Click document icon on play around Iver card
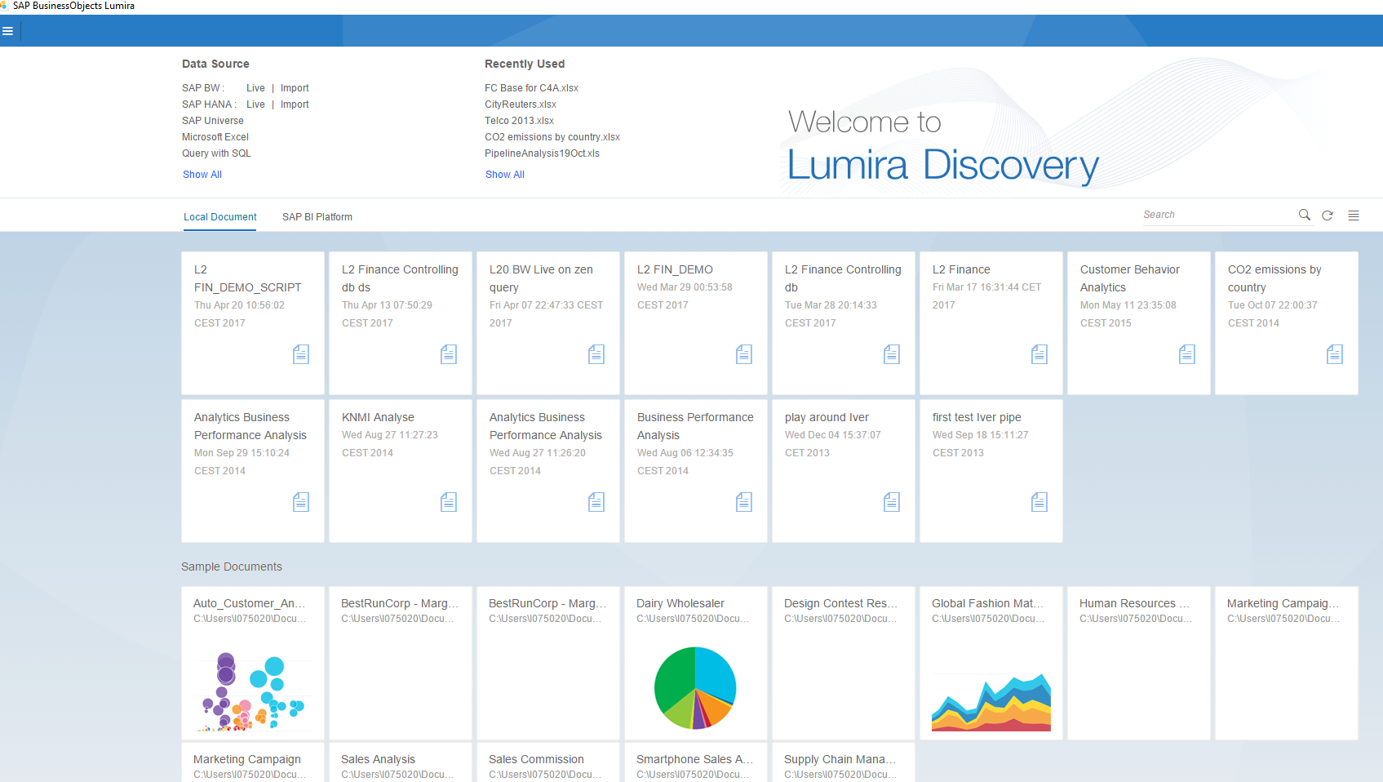1383x782 pixels. (x=892, y=502)
